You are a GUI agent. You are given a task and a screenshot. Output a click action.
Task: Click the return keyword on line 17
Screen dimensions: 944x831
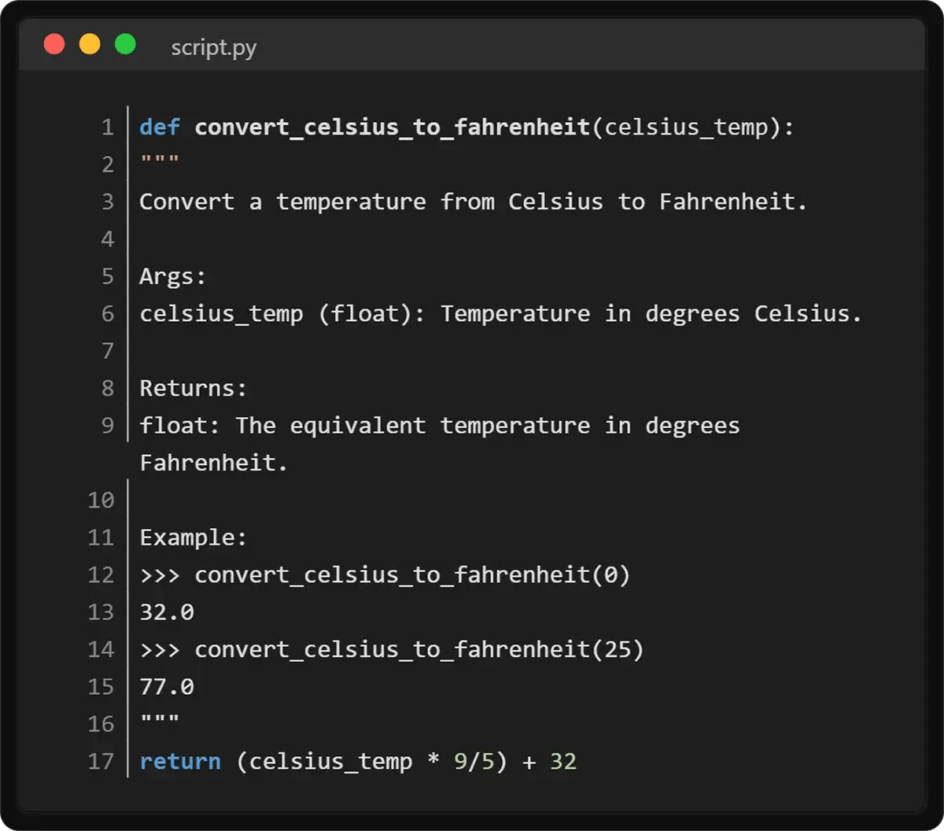coord(180,762)
